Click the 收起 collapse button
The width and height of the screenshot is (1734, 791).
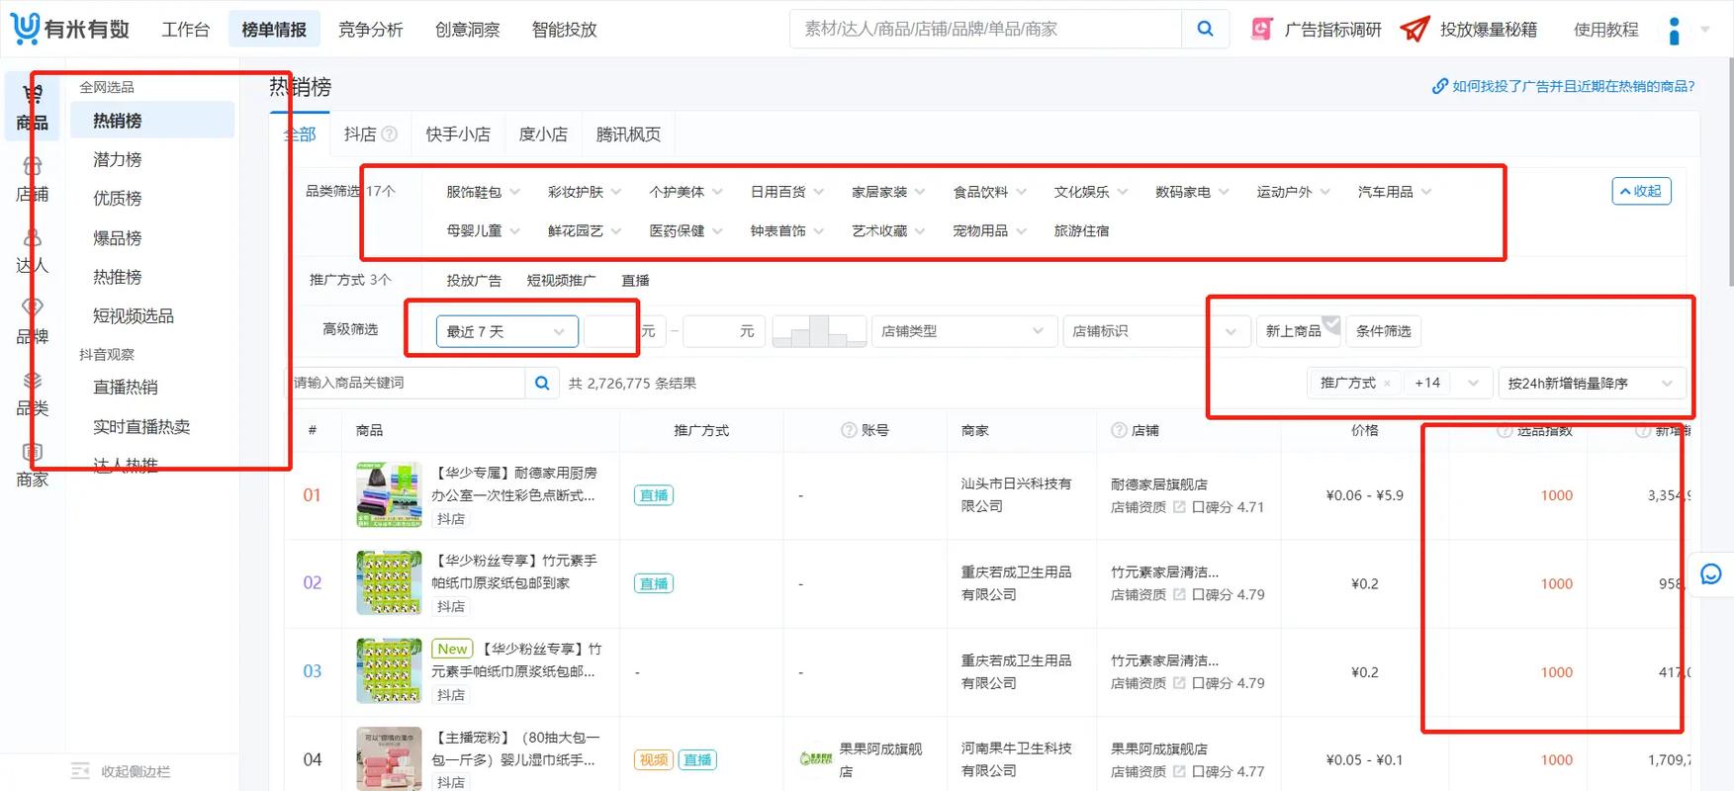pos(1641,191)
